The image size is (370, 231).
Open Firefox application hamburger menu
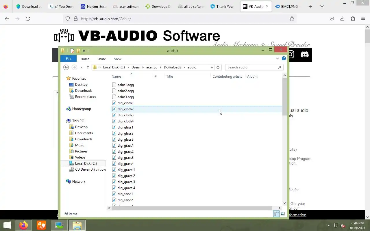[363, 19]
